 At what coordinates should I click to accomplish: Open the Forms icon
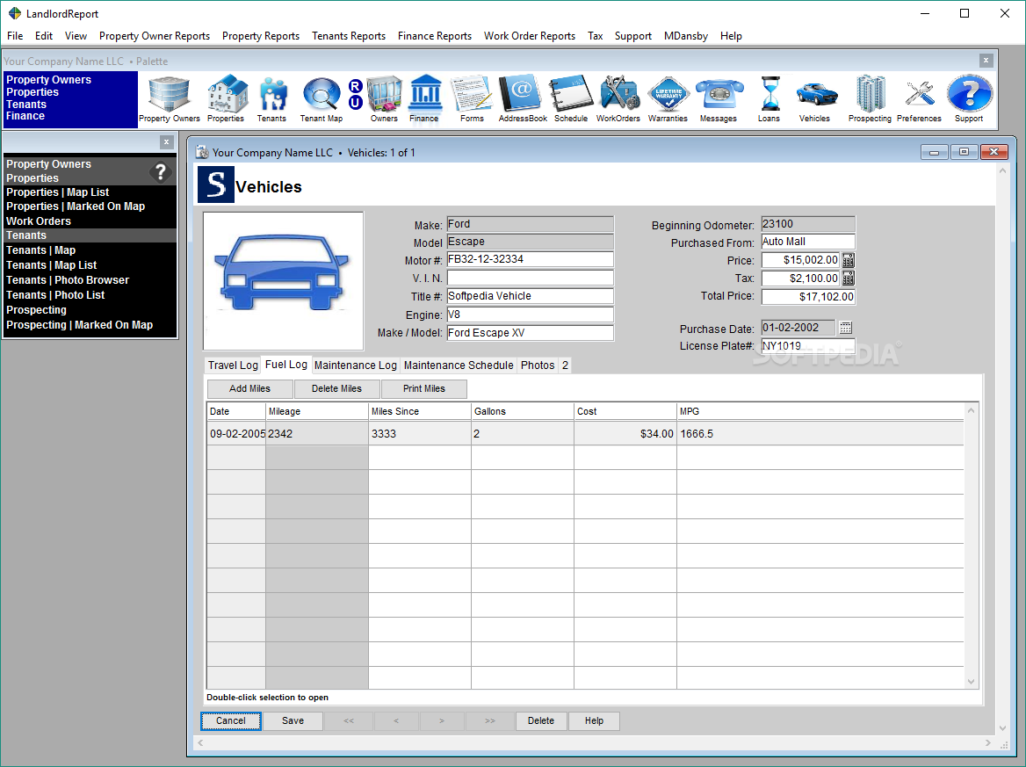click(472, 98)
